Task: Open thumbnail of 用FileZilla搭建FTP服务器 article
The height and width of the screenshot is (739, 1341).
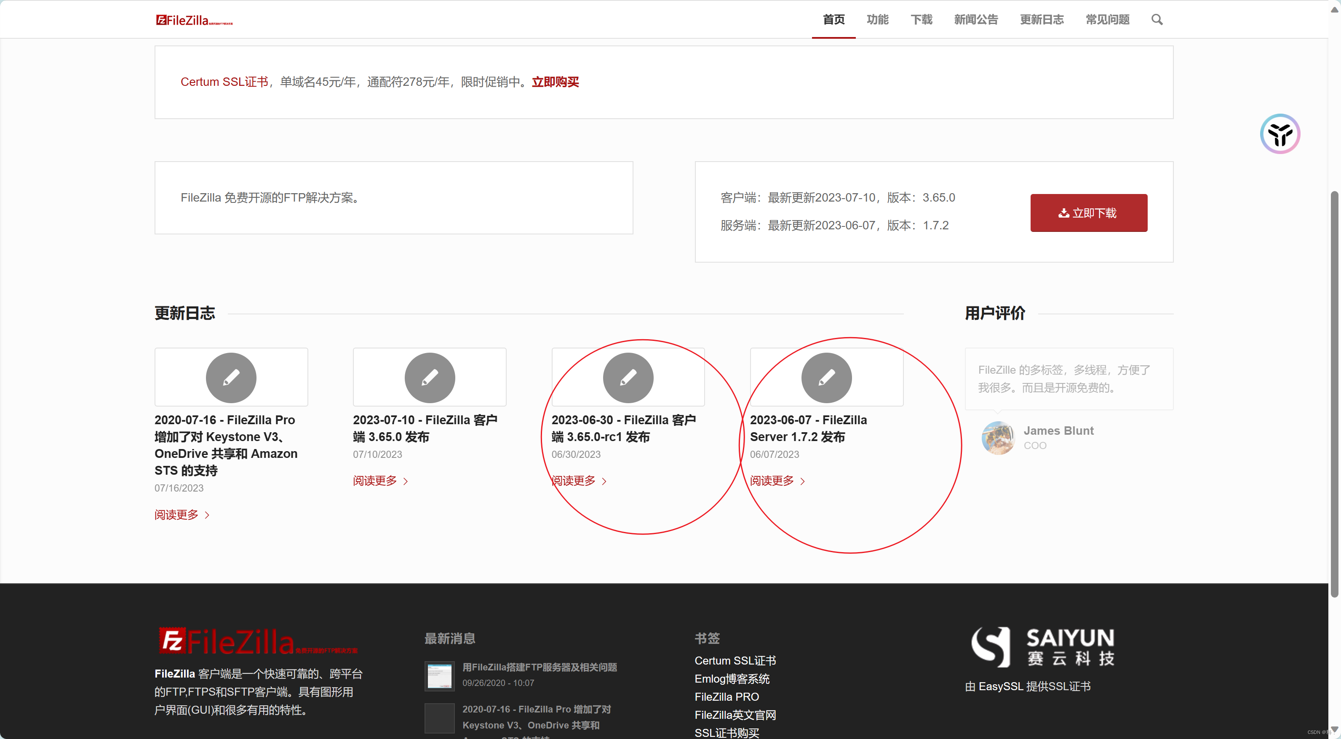Action: 439,675
